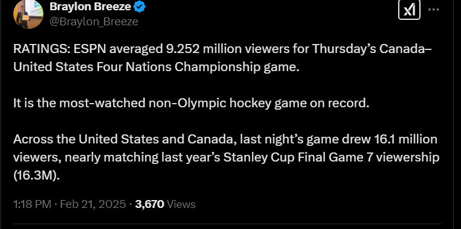The width and height of the screenshot is (461, 229).
Task: Open Braylon Breeze's profile avatar
Action: point(28,14)
